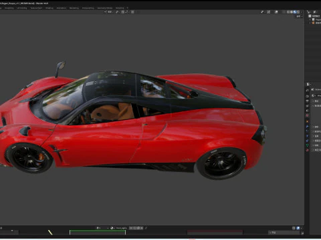Expand the Pagani collection in the outliner

[310, 19]
